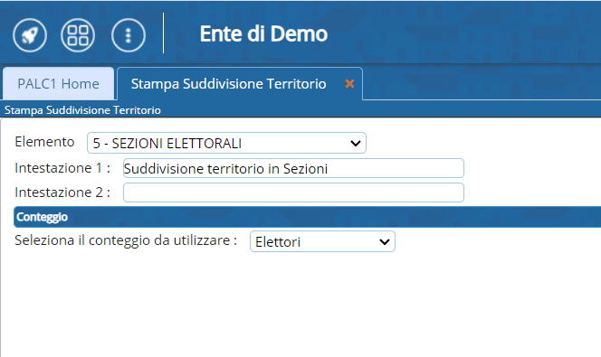The width and height of the screenshot is (601, 357).
Task: Focus the empty Intestazione 2 field
Action: click(293, 193)
